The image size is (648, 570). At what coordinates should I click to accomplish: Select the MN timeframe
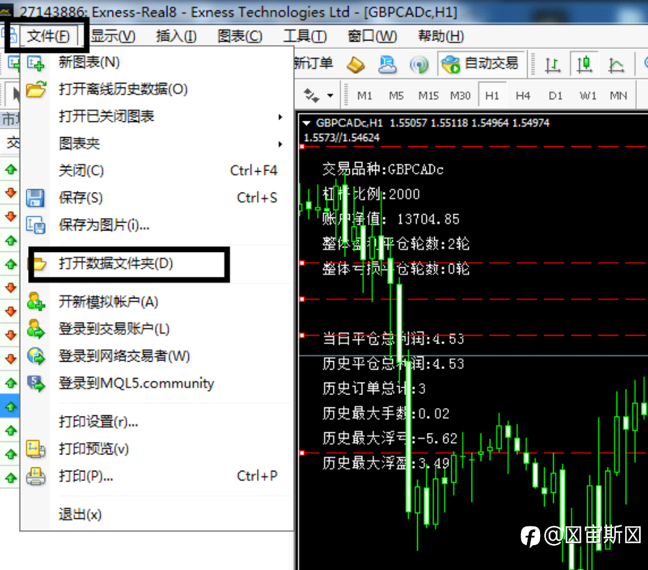coord(618,96)
